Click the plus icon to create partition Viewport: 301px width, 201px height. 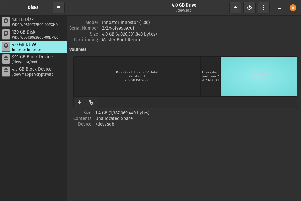coord(79,102)
